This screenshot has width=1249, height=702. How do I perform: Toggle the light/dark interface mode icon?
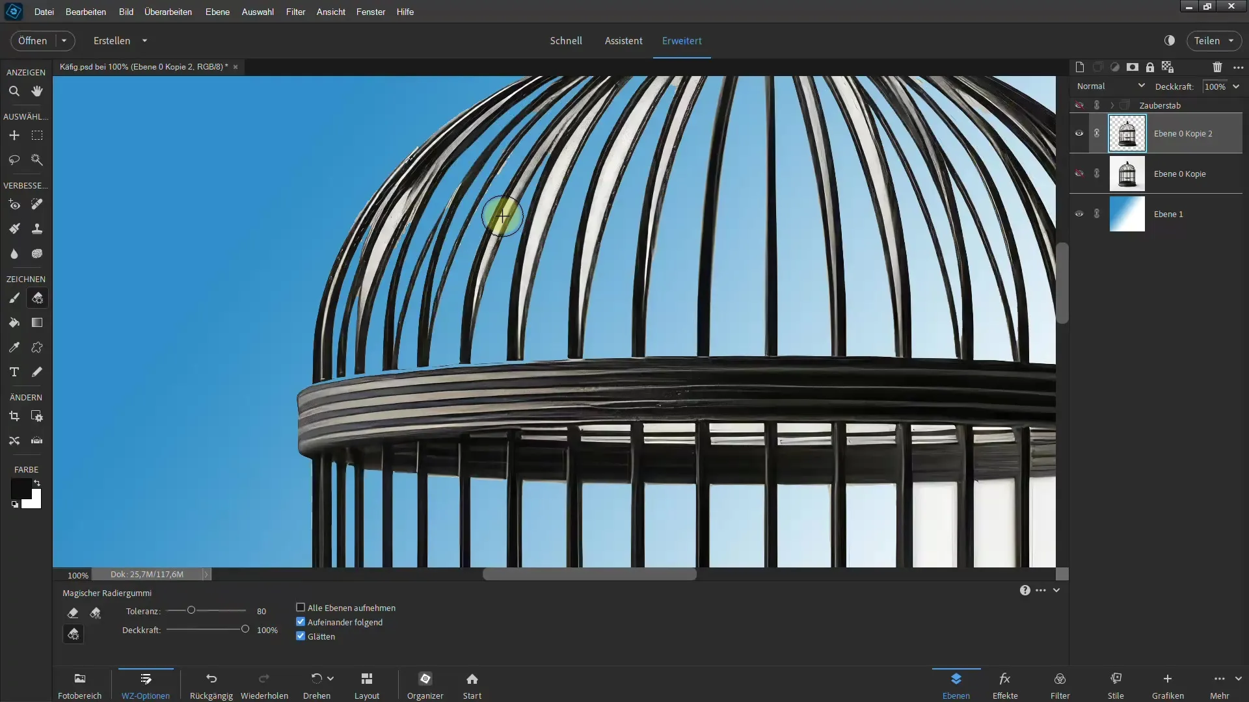tap(1170, 40)
